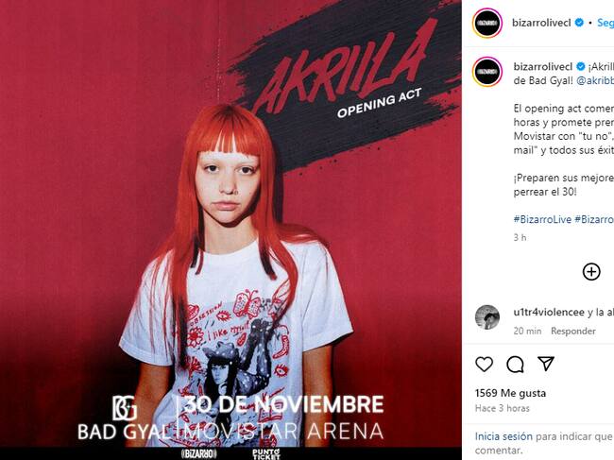Open u1tr4violencee username link
The height and width of the screenshot is (460, 614).
click(549, 312)
